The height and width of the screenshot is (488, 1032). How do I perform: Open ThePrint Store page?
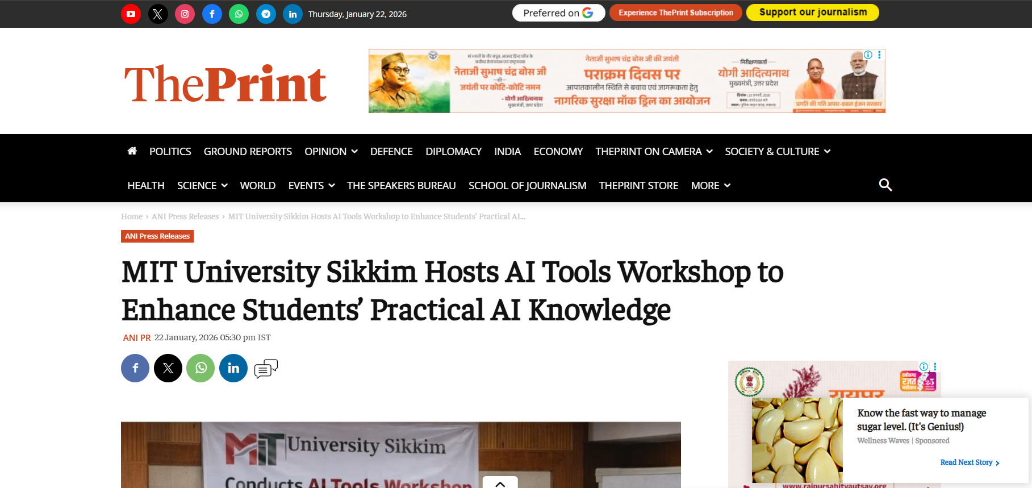point(638,186)
